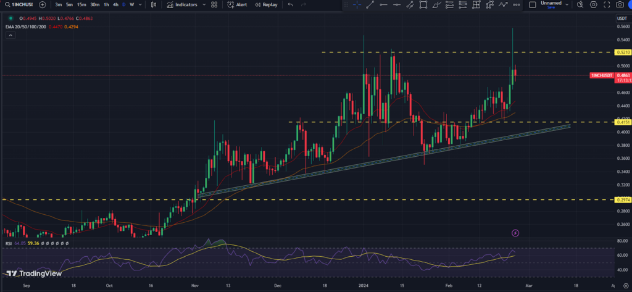Open symbol search for 1INCHUSDT
This screenshot has width=632, height=292.
(x=19, y=5)
